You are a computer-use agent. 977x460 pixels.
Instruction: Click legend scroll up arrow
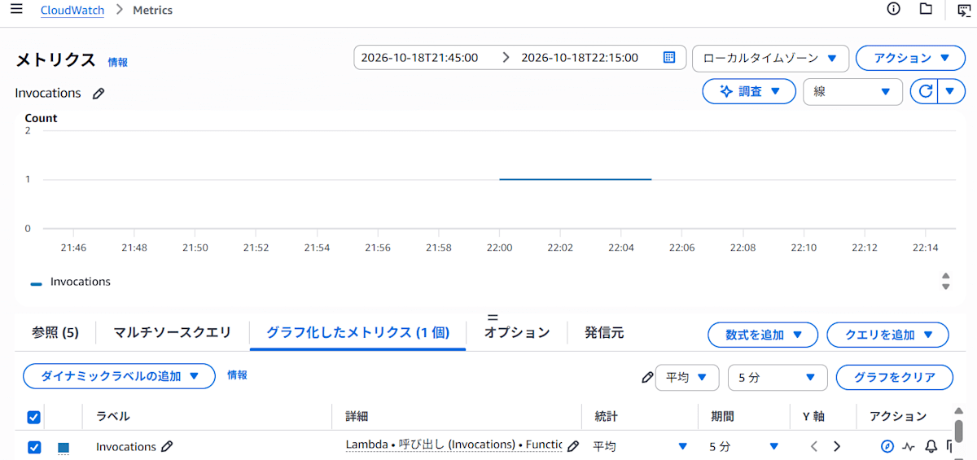click(945, 276)
